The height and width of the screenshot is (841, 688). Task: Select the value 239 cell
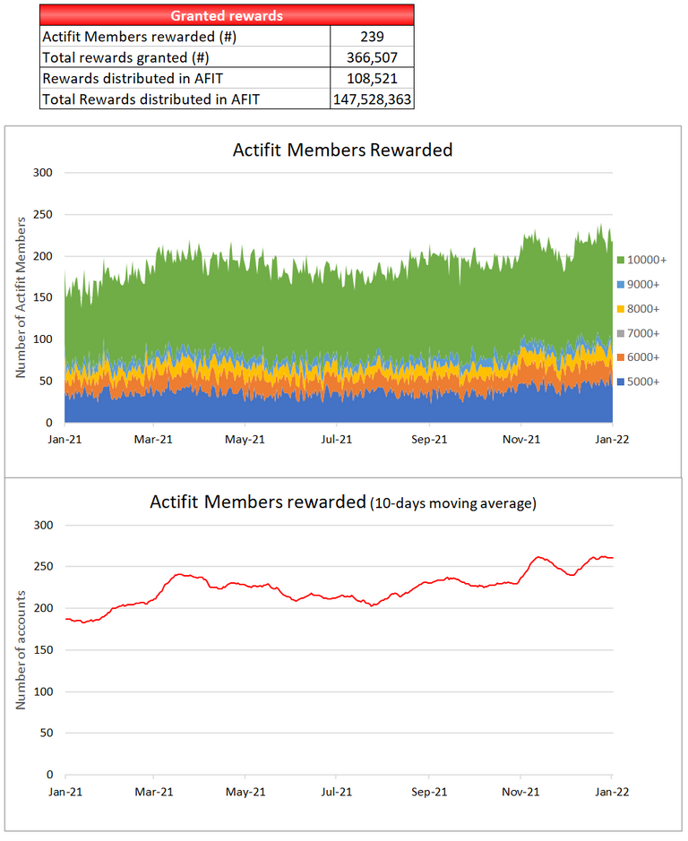point(372,37)
